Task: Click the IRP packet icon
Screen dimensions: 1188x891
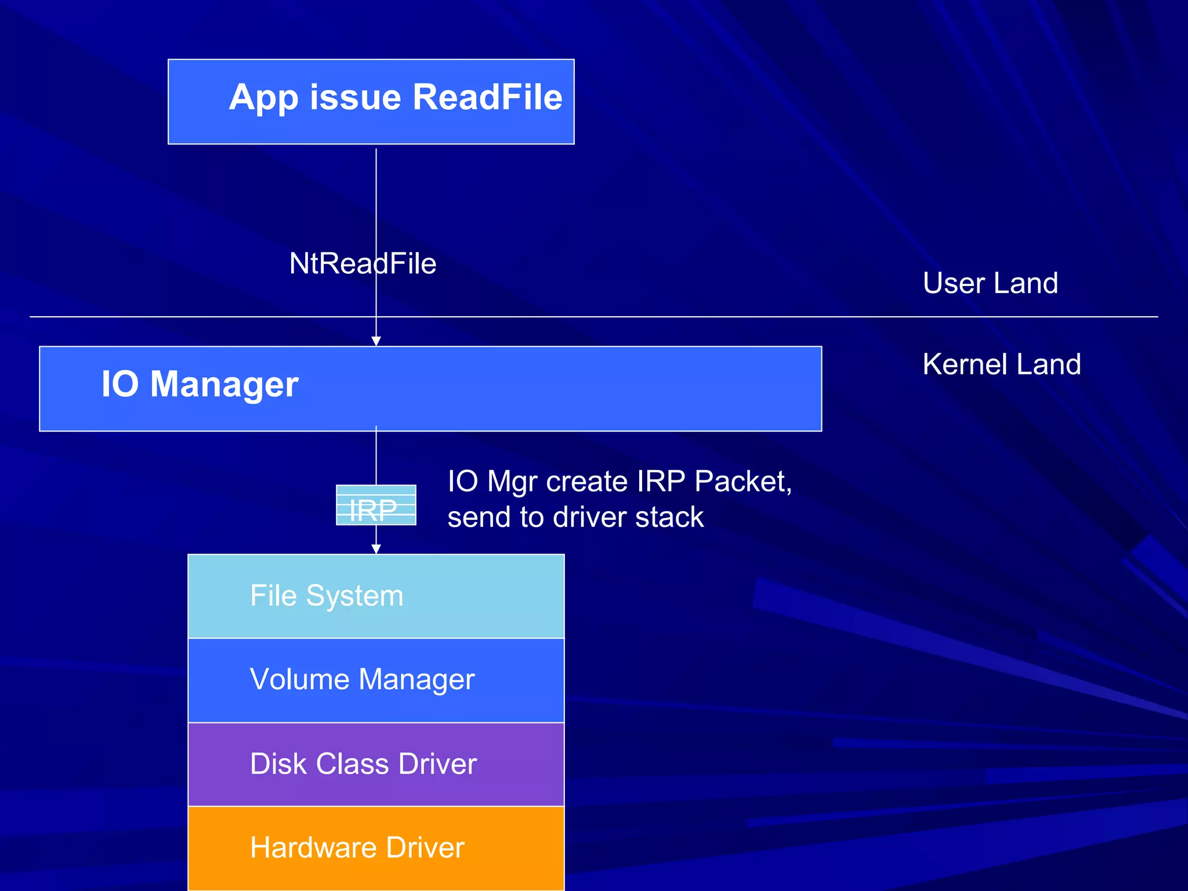Action: (376, 505)
